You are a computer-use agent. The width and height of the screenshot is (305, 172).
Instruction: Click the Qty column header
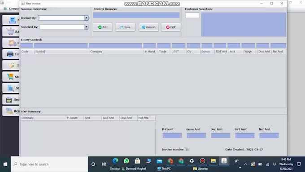[x=193, y=52]
